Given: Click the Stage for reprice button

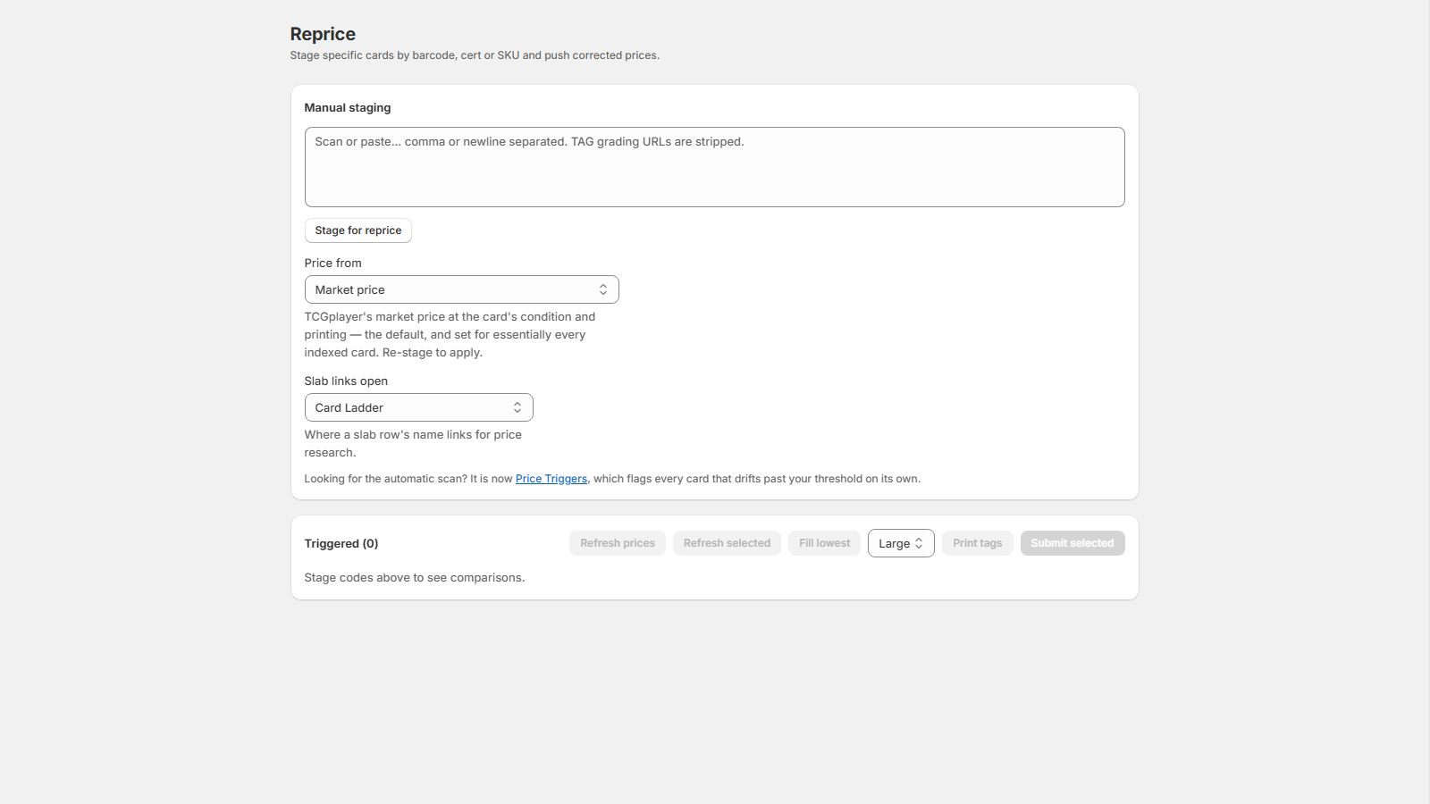Looking at the screenshot, I should (358, 230).
